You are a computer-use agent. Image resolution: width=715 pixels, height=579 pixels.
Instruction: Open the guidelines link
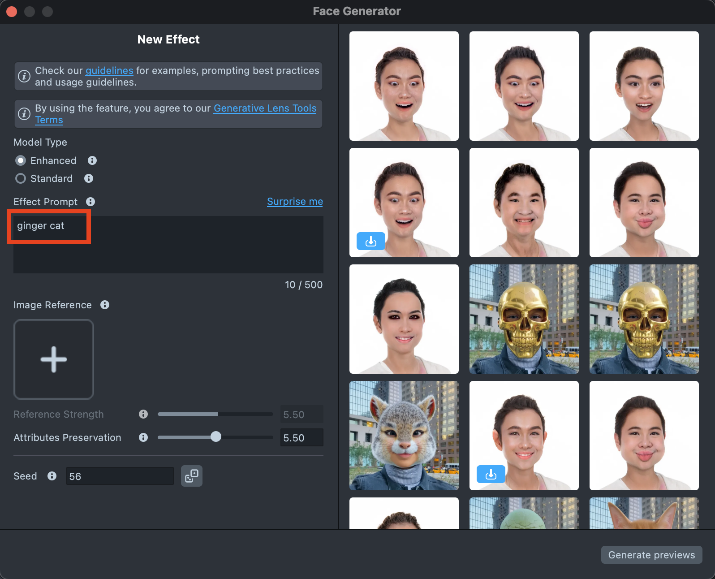(109, 70)
